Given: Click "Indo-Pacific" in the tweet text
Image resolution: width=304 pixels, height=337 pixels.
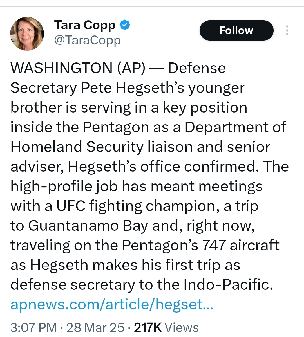Looking at the screenshot, I should tap(228, 285).
